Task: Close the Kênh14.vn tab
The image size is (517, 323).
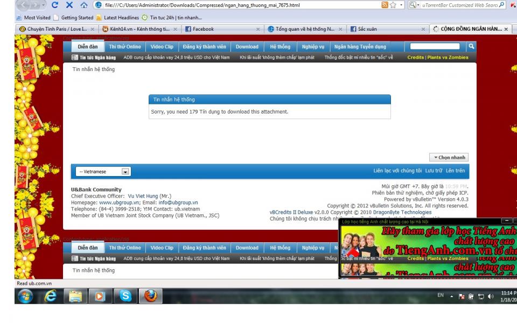Action: 176,29
